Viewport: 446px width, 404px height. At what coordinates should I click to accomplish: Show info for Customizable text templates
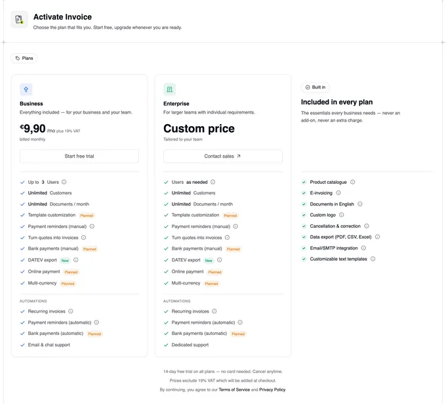tap(373, 259)
